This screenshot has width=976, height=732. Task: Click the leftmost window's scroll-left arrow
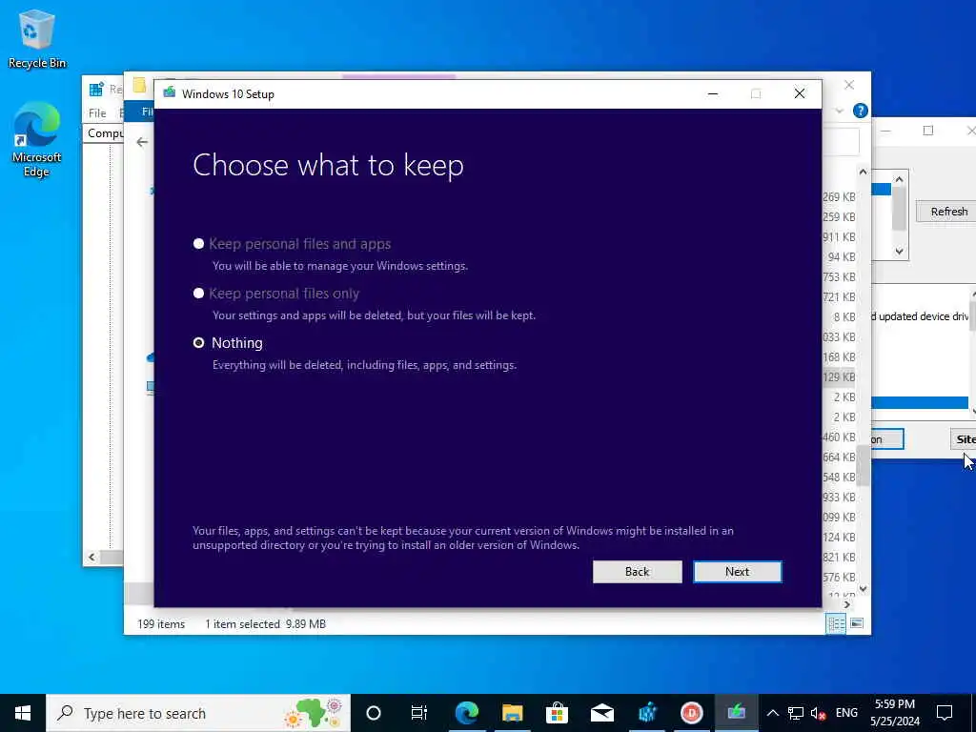pyautogui.click(x=91, y=557)
